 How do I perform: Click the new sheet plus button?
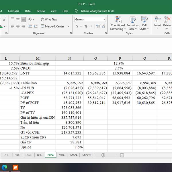tap(103, 155)
